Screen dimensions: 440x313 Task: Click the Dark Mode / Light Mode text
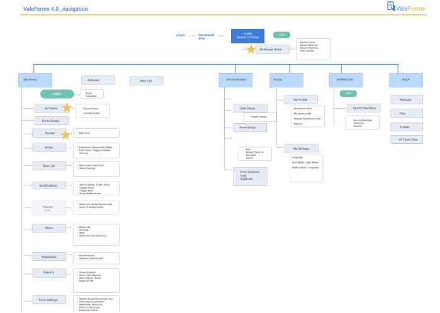click(x=305, y=162)
